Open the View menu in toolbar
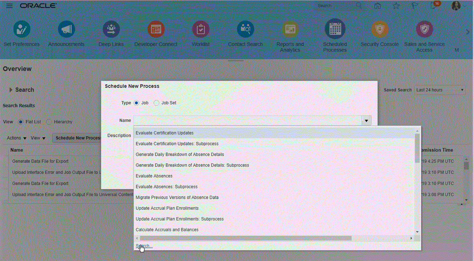 (38, 138)
